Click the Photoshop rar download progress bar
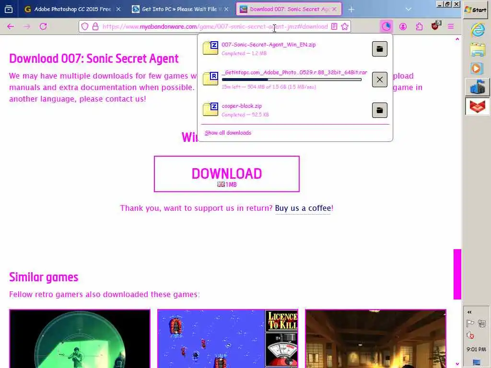This screenshot has height=368, width=491. click(x=292, y=80)
